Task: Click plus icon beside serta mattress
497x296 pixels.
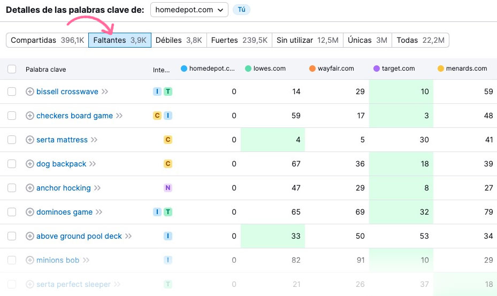Action: [30, 140]
